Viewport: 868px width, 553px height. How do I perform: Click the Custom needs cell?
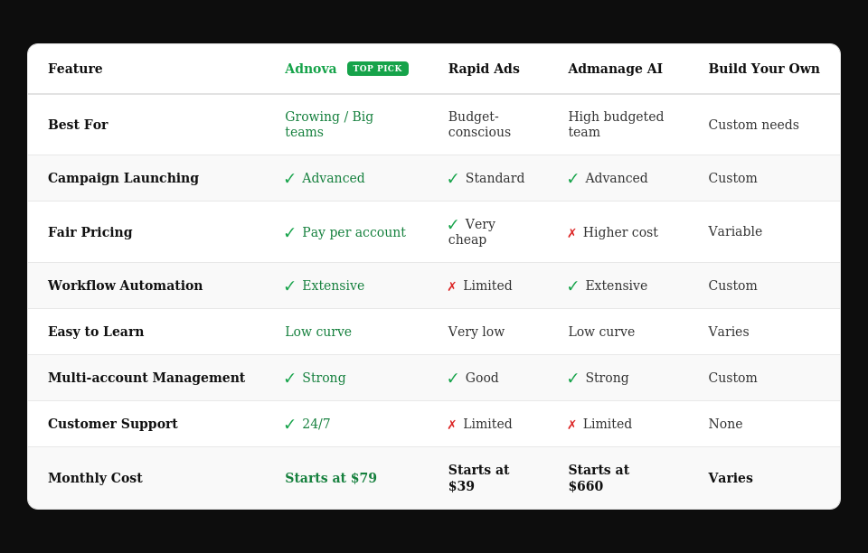point(754,125)
